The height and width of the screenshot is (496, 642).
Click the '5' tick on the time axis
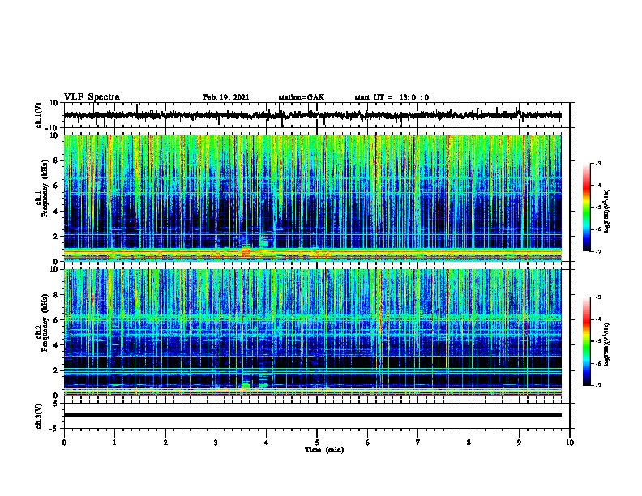(317, 443)
